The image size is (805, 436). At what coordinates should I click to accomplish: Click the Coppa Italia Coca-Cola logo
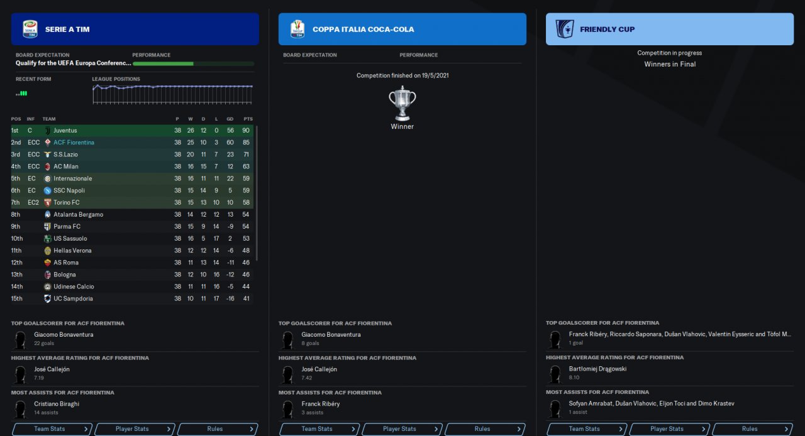tap(297, 29)
